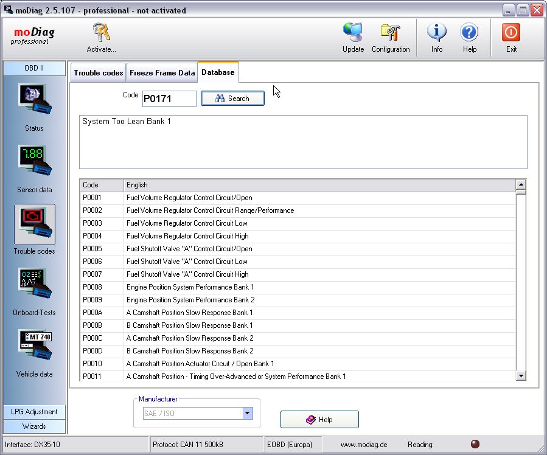The image size is (547, 455).
Task: Open the Activate keys icon
Action: [x=101, y=33]
